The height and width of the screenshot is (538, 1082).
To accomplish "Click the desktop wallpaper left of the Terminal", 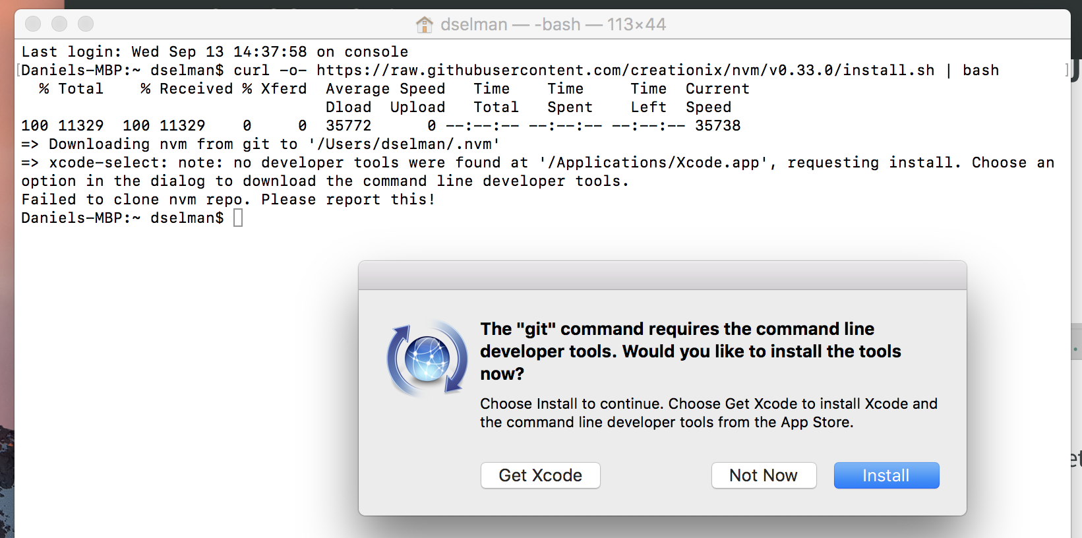I will (x=7, y=264).
